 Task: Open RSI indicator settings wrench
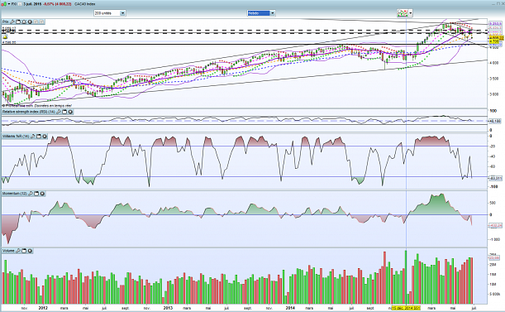(59, 112)
